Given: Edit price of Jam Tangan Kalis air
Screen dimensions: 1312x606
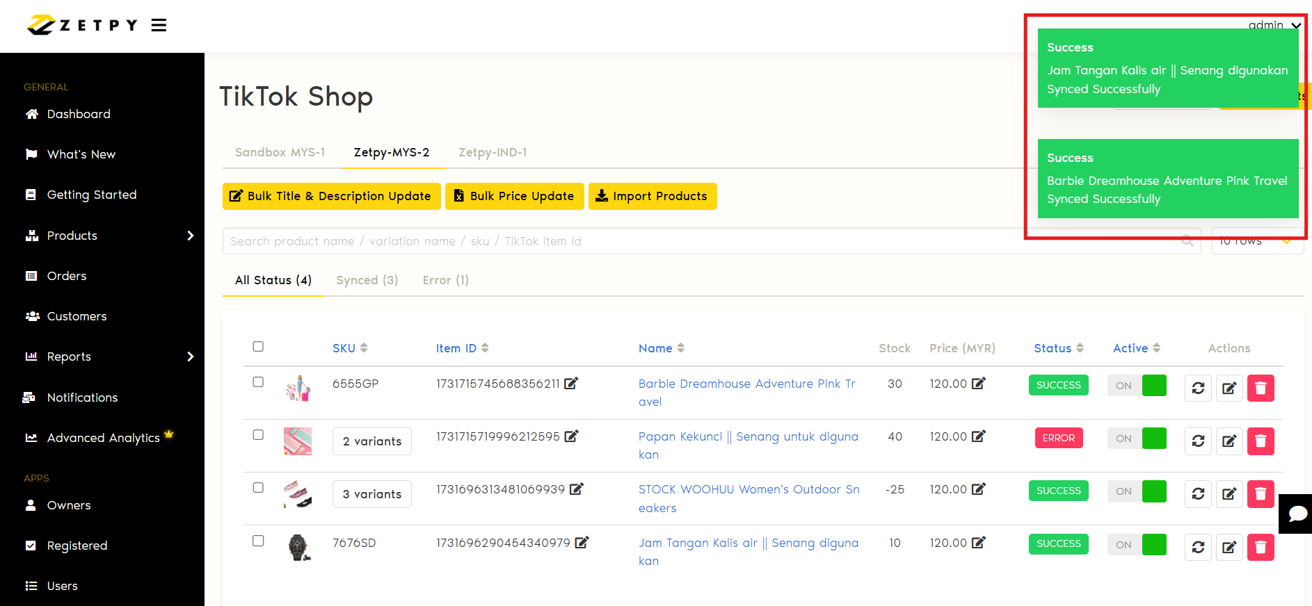Looking at the screenshot, I should (979, 543).
